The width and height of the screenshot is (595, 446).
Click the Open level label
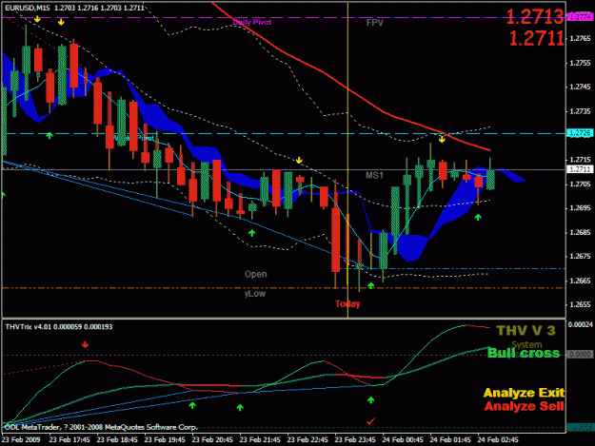256,274
